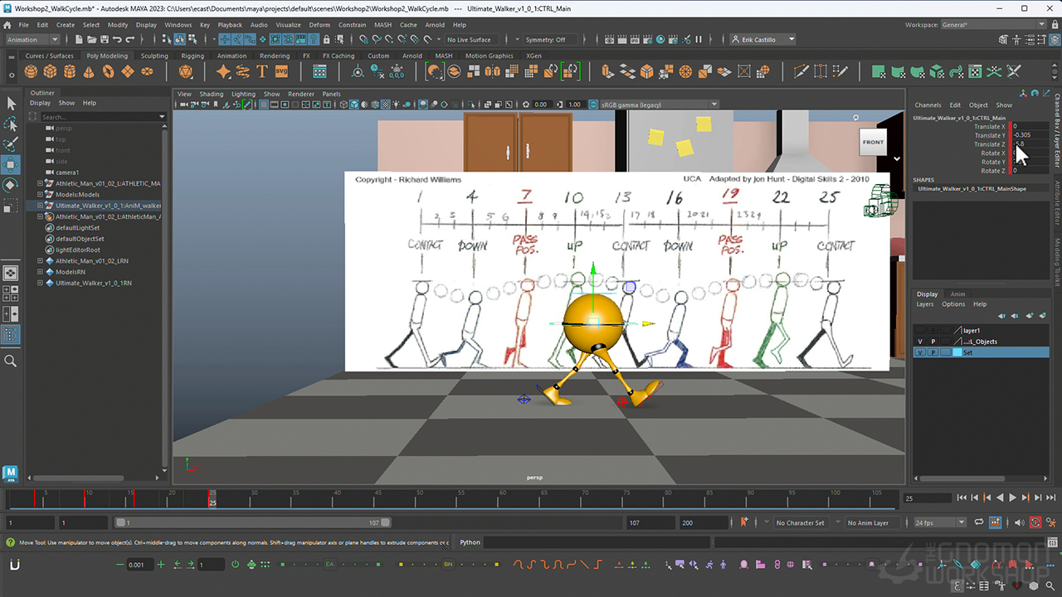Viewport: 1062px width, 597px height.
Task: Switch to the Rigging shelf tab
Action: pyautogui.click(x=192, y=56)
